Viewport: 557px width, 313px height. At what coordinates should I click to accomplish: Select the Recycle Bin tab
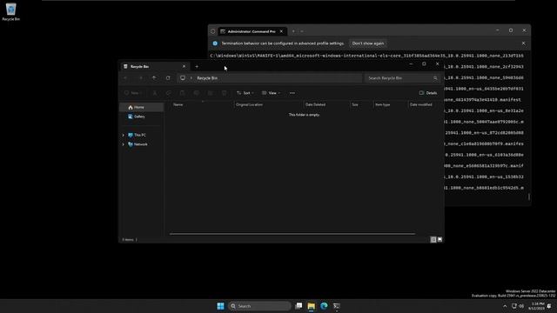click(154, 66)
